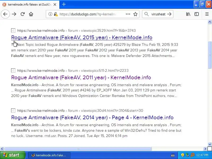The image size is (212, 159).
Task: Click the vertical scrollbar up arrow
Action: point(210,22)
